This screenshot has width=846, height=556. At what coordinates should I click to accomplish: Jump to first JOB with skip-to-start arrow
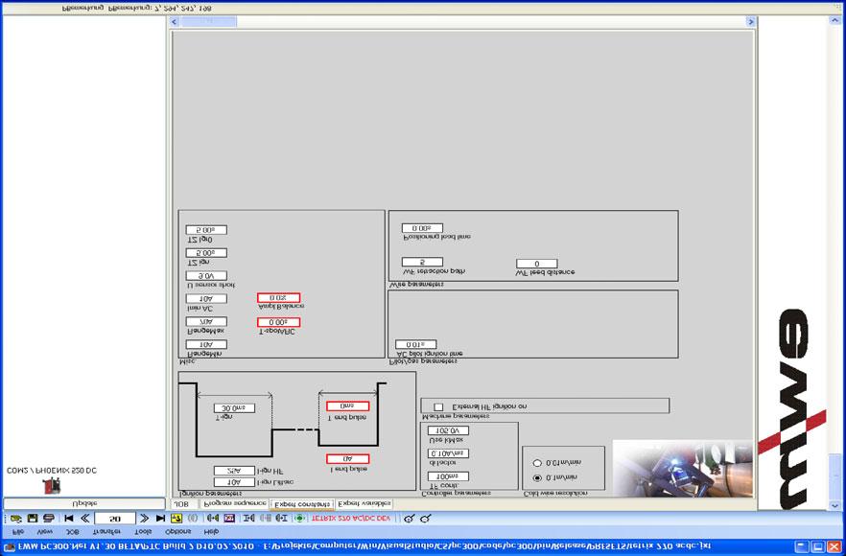tap(68, 519)
